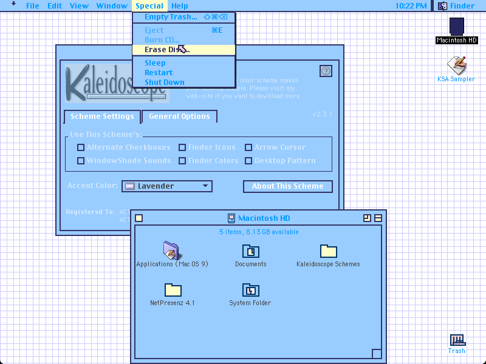Click the NetPresenz 4.1 folder icon
The image size is (486, 364).
[173, 290]
